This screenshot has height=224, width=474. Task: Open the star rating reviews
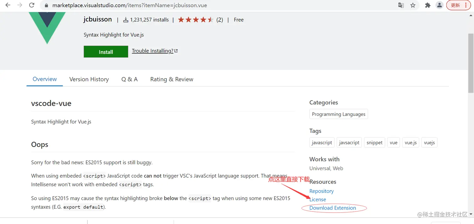click(196, 20)
